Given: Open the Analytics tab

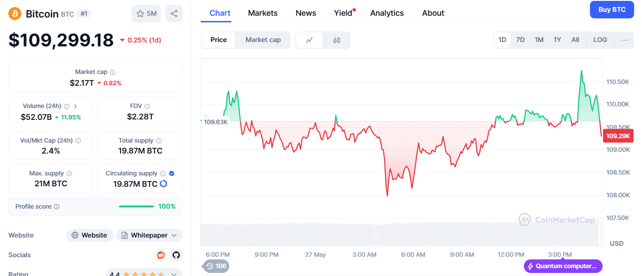Looking at the screenshot, I should (387, 13).
